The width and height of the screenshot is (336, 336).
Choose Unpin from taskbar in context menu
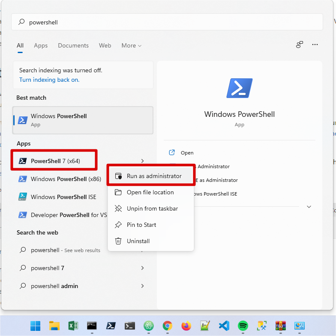[x=150, y=208]
